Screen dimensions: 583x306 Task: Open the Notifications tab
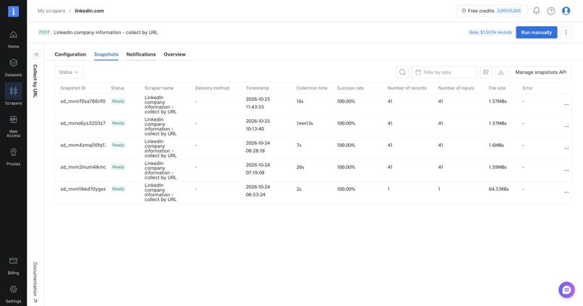click(x=141, y=54)
